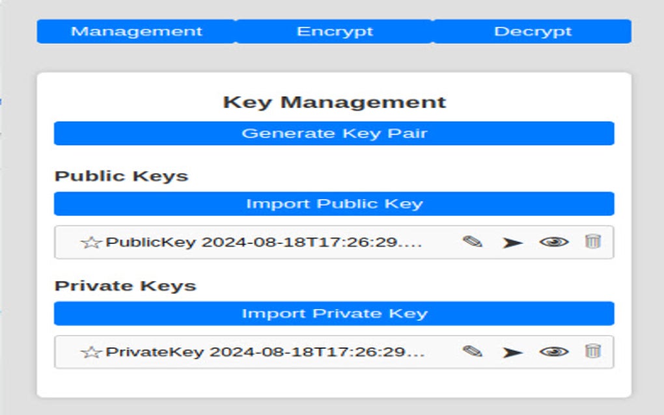The image size is (664, 415).
Task: Select the Management tab
Action: pos(138,30)
